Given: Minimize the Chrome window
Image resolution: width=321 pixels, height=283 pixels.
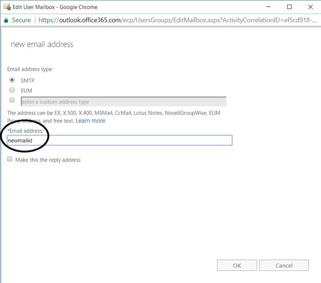Looking at the screenshot, I should coord(269,7).
